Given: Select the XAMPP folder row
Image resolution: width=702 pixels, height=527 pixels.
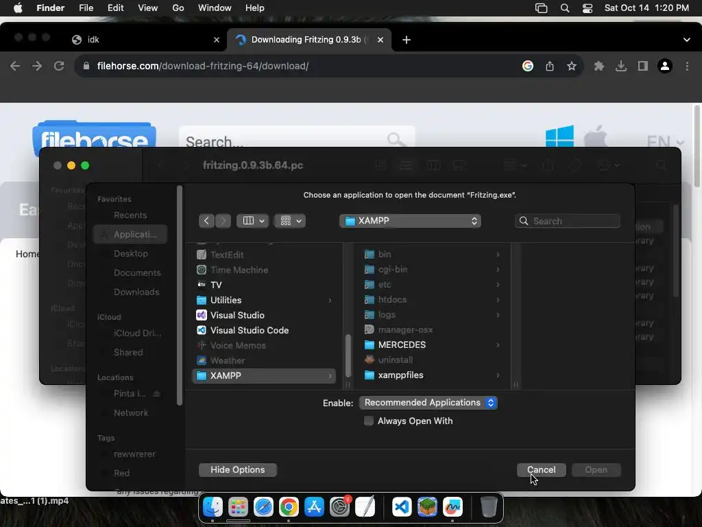Looking at the screenshot, I should 264,375.
